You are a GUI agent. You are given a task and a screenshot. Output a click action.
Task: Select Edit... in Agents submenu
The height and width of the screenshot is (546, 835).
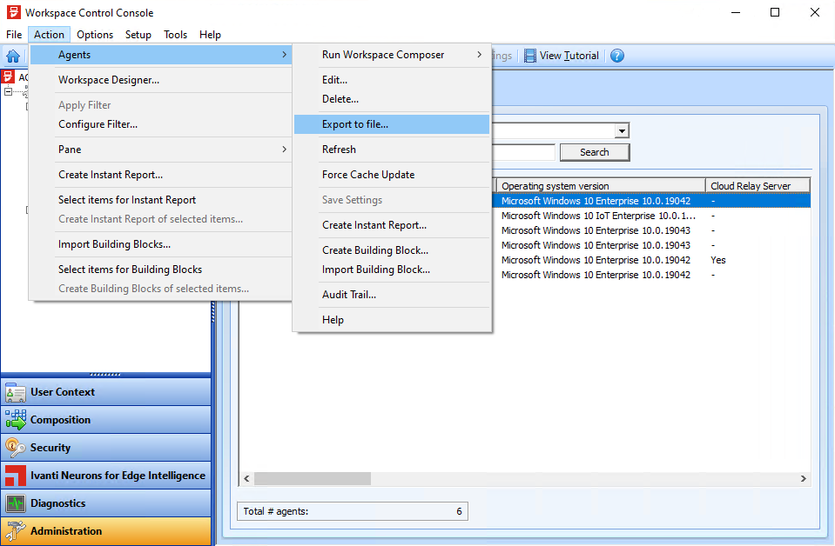392,80
